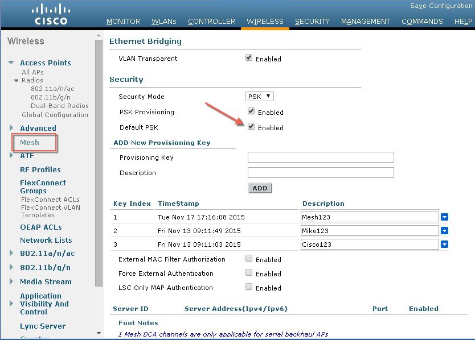Click ADD provisioning key button
This screenshot has height=340, width=475.
coord(260,188)
